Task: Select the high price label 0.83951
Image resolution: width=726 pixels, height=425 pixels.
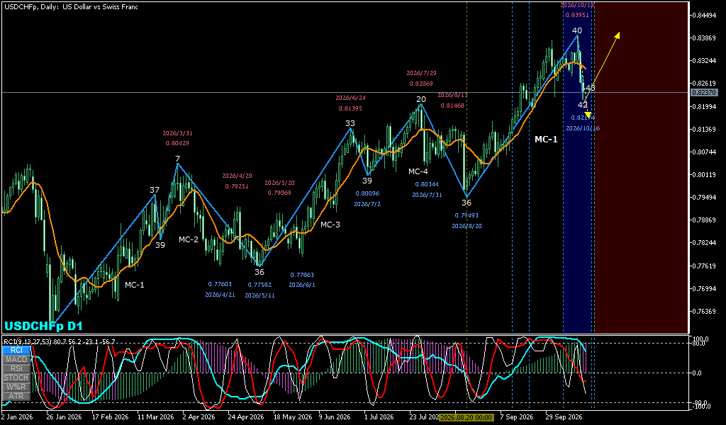Action: 577,15
